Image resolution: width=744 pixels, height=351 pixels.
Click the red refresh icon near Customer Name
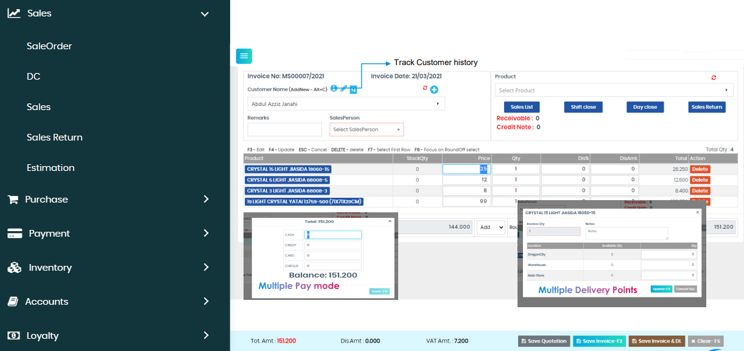(425, 88)
